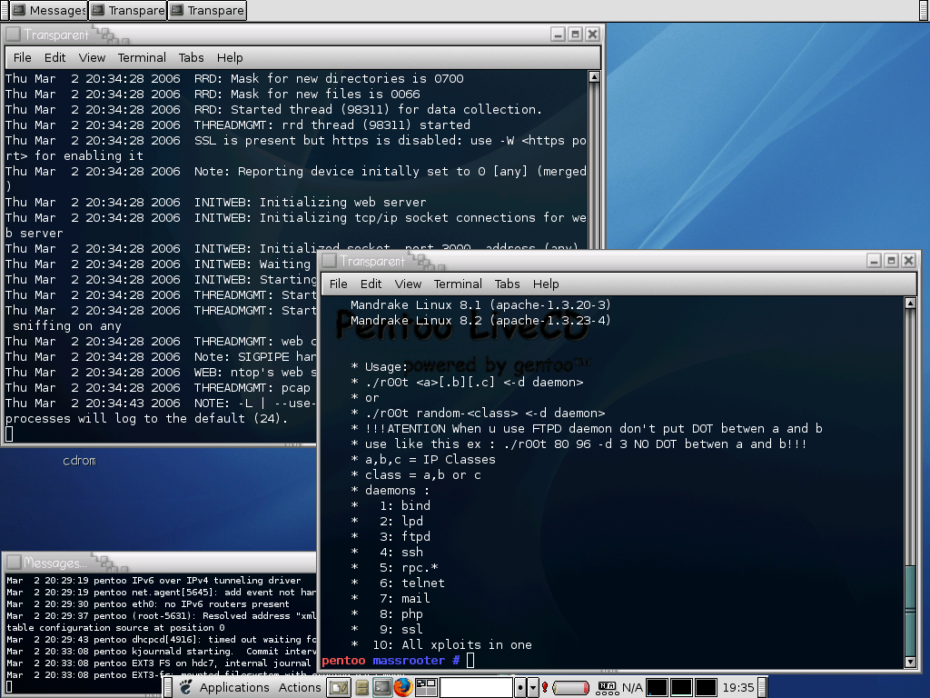Click scroll-up arrow in massrooter terminal scrollbar

(x=910, y=304)
